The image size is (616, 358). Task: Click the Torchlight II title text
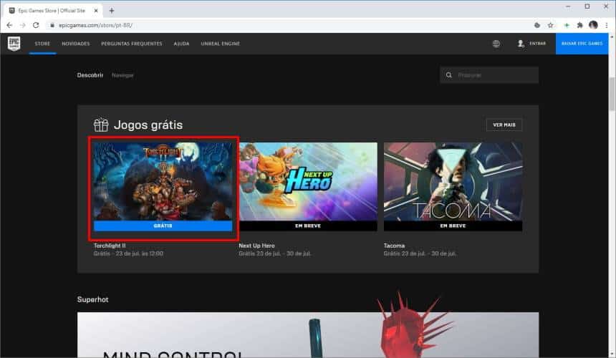[110, 246]
